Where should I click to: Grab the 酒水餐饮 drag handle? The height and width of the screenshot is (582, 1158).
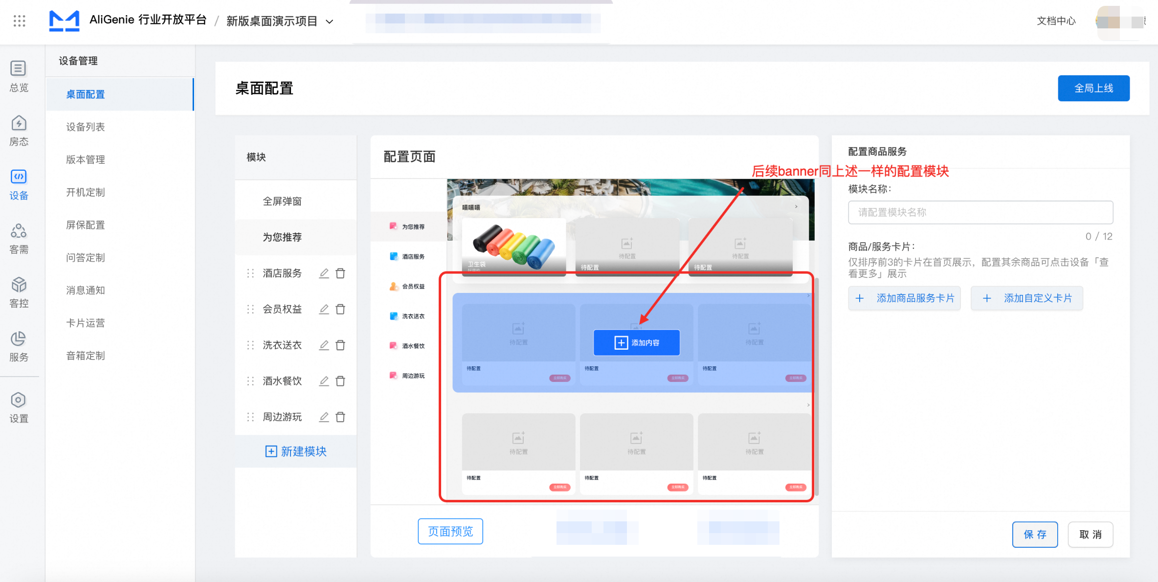pos(250,381)
